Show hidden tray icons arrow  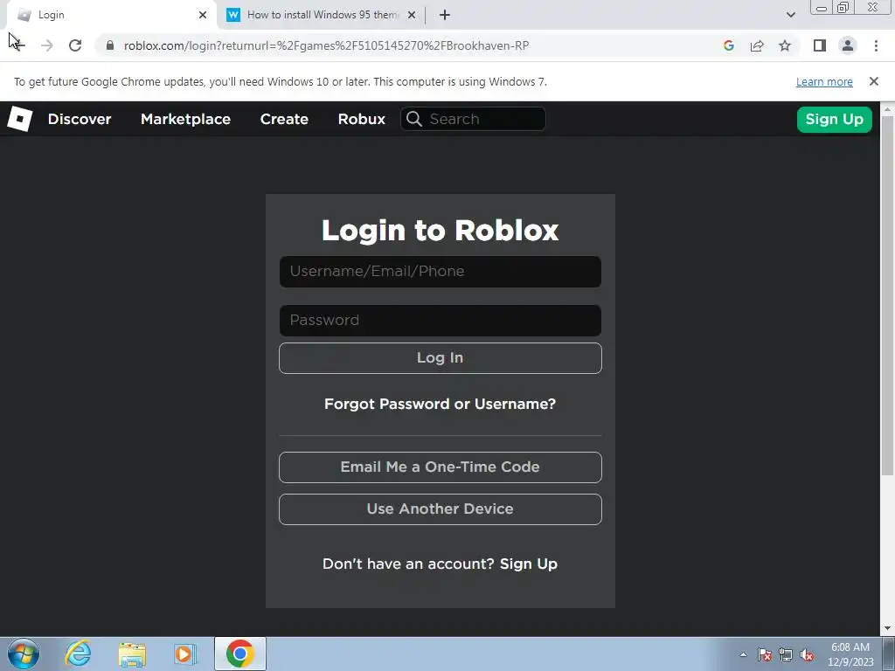coord(743,654)
